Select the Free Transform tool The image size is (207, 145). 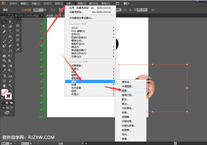10,56
